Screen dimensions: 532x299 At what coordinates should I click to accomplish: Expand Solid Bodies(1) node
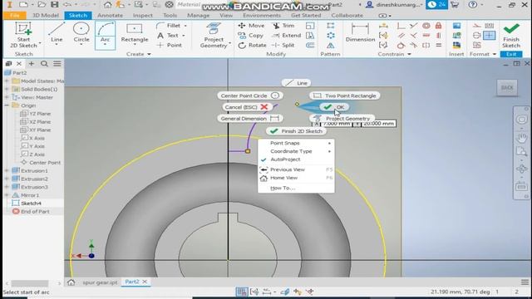click(x=7, y=89)
